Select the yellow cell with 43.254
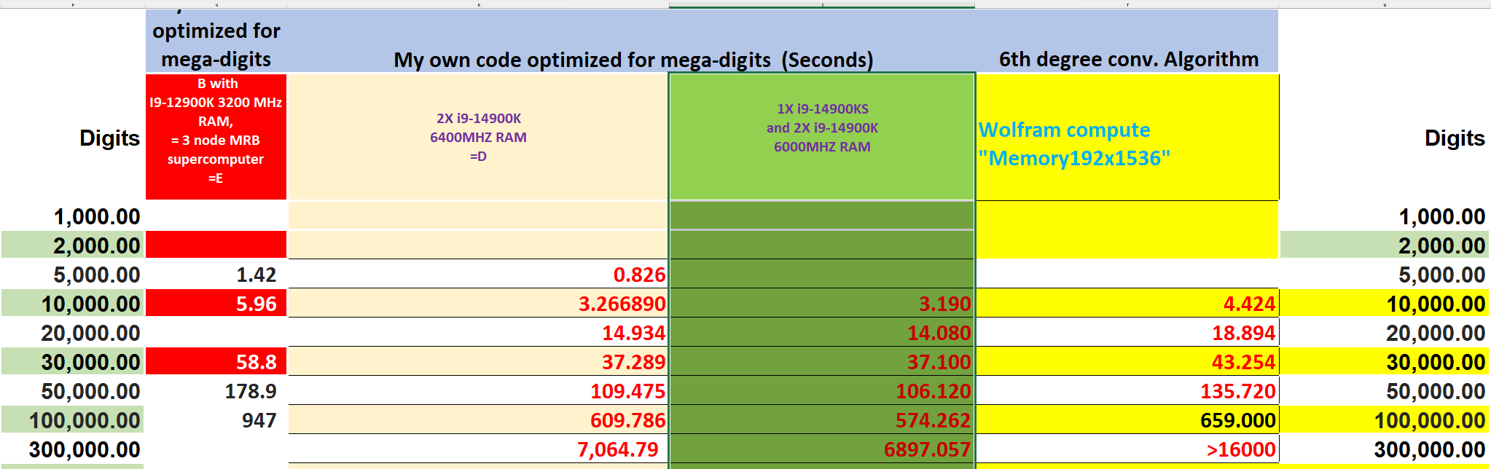The height and width of the screenshot is (469, 1491). 1127,361
